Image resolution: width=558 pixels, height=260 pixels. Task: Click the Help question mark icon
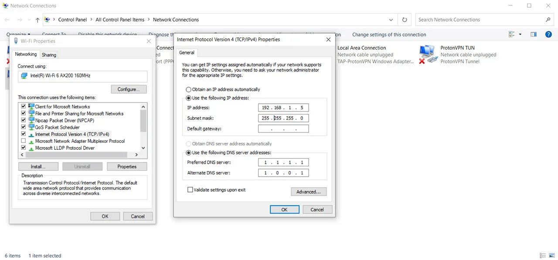[x=549, y=34]
